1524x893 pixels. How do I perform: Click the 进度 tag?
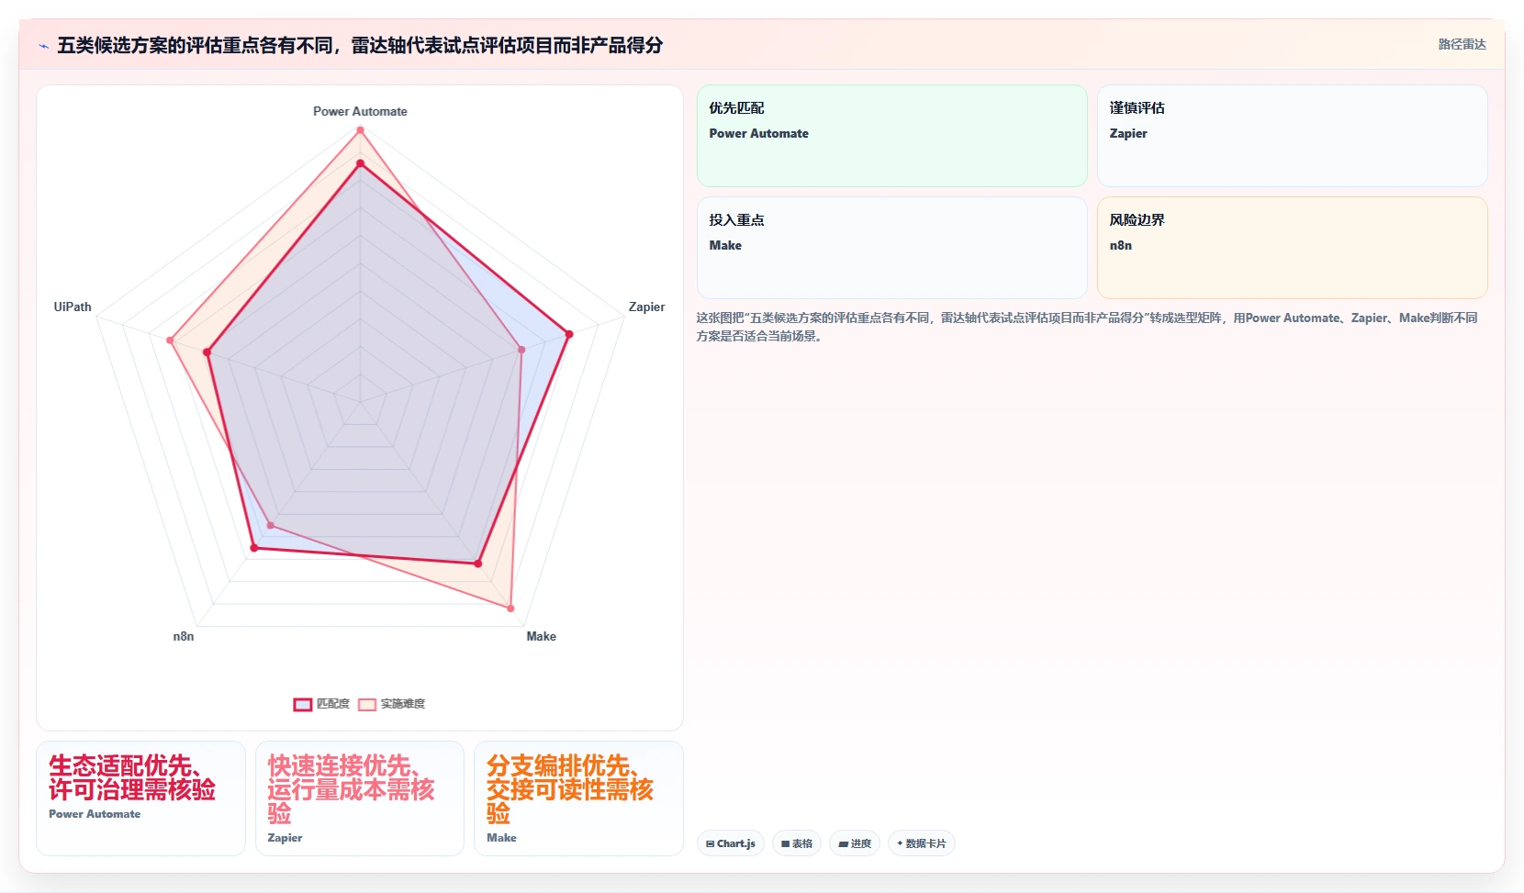click(855, 843)
